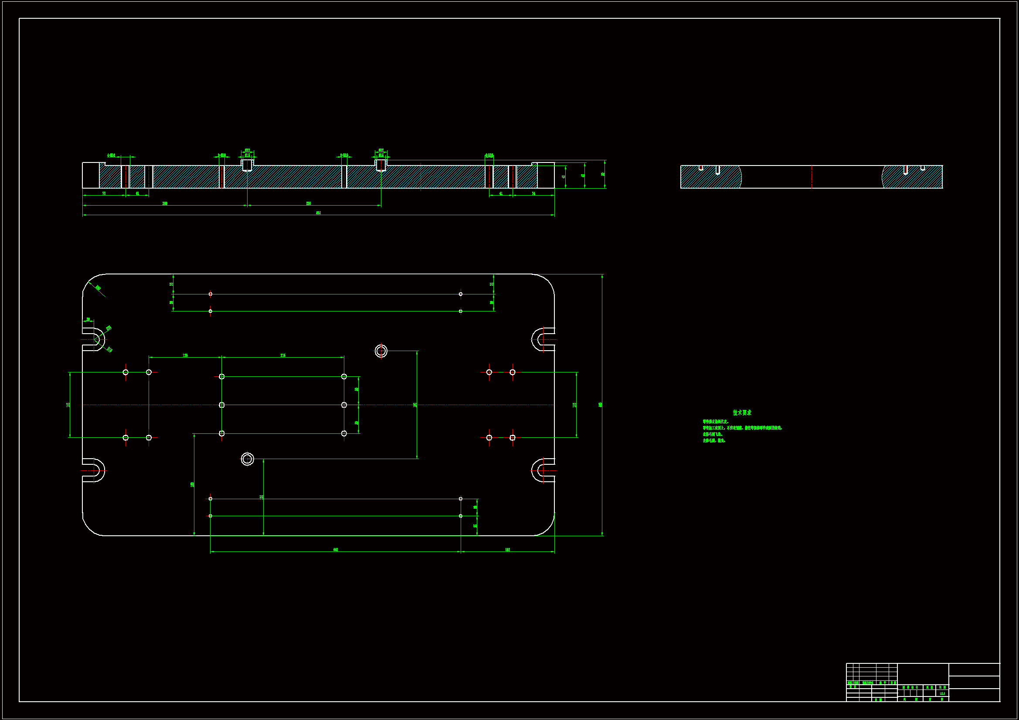This screenshot has height=720, width=1019.
Task: Click the second technical requirement text line
Action: [x=742, y=428]
